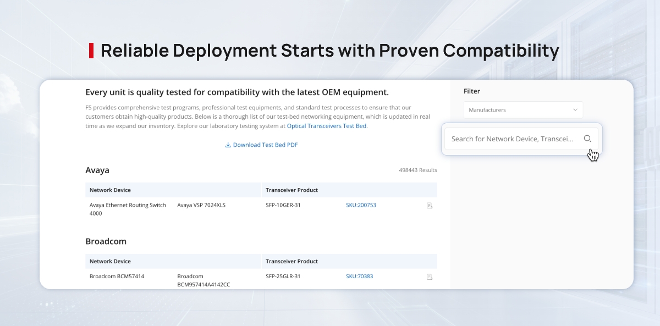Open document icon for SKU:70383 row
660x326 pixels.
click(x=430, y=277)
